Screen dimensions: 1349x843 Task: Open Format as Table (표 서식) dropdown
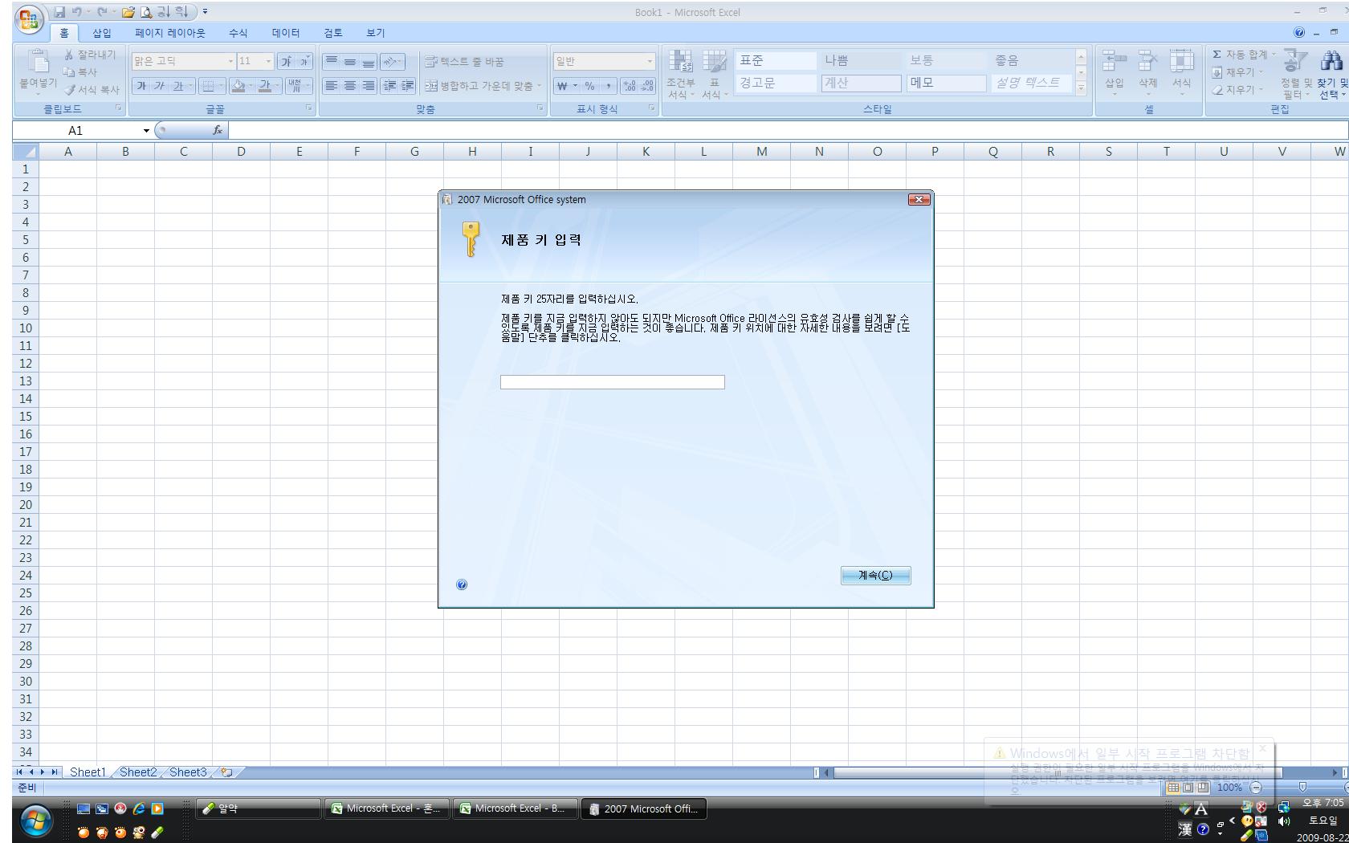714,75
